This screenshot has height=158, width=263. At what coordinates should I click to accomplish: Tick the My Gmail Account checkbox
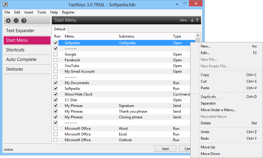pyautogui.click(x=55, y=71)
